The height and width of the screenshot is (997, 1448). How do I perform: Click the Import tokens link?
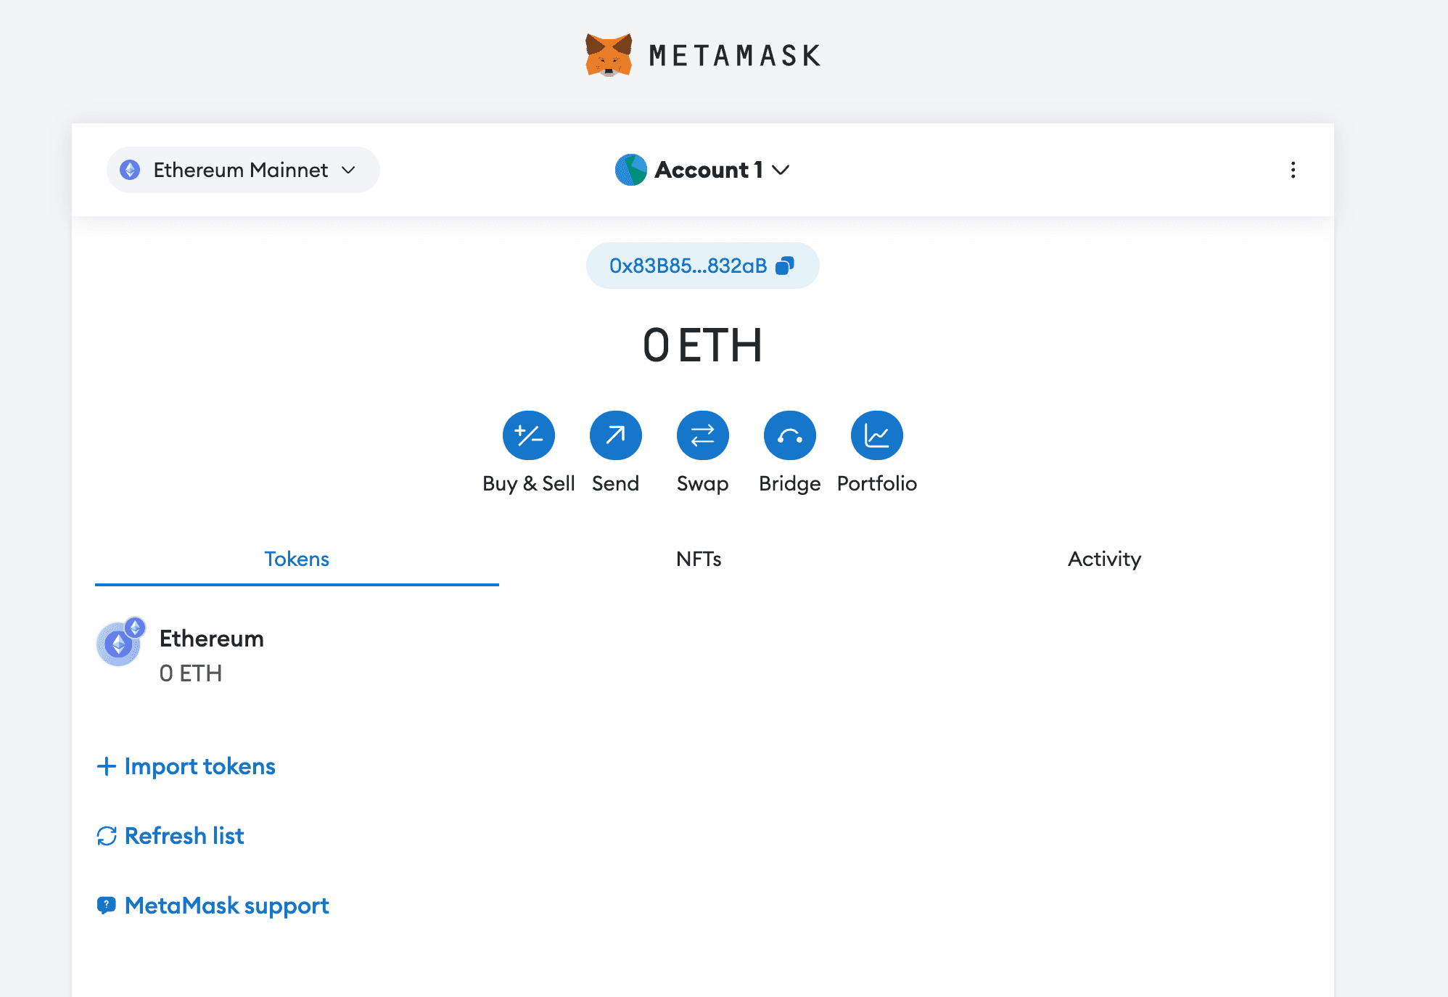(x=199, y=766)
